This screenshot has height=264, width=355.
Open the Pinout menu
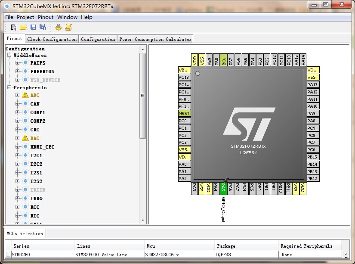tap(46, 17)
